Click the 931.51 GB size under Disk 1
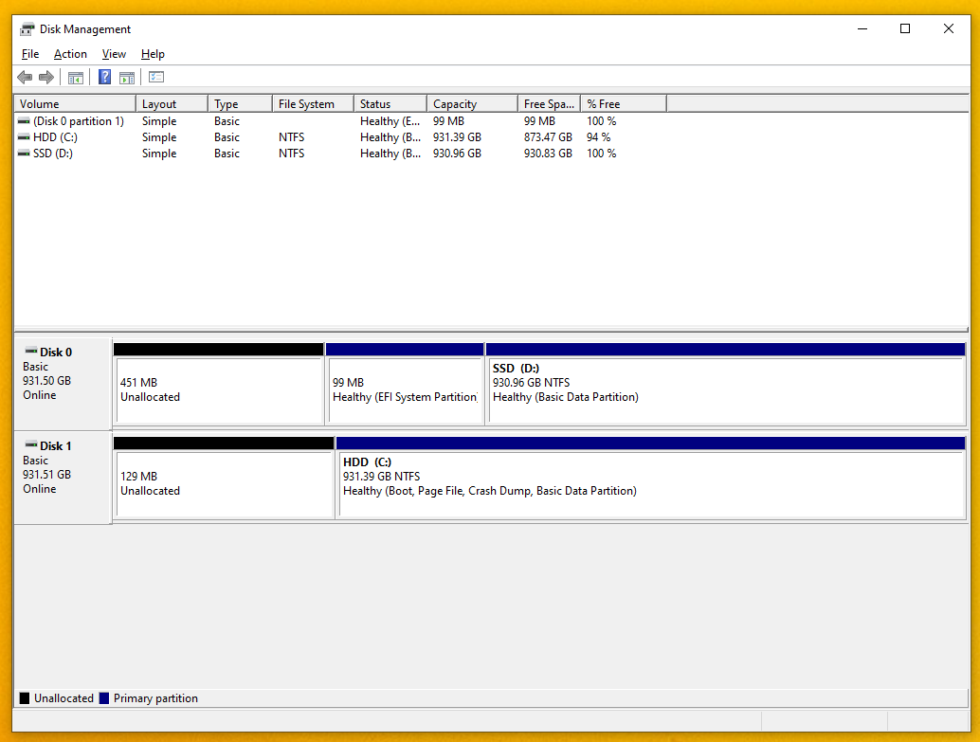The height and width of the screenshot is (742, 980). (46, 475)
